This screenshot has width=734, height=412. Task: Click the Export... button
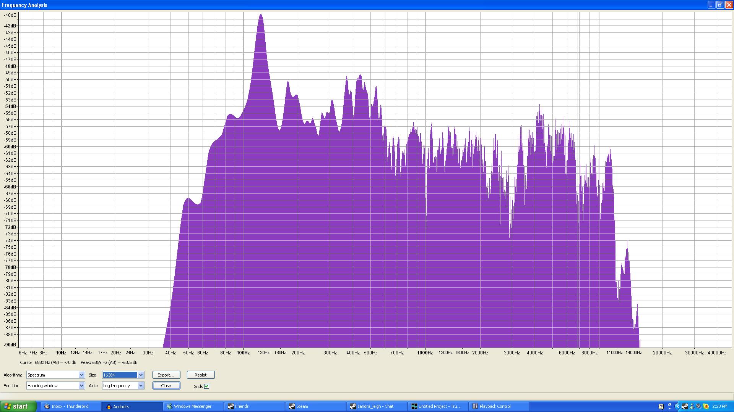pyautogui.click(x=166, y=375)
